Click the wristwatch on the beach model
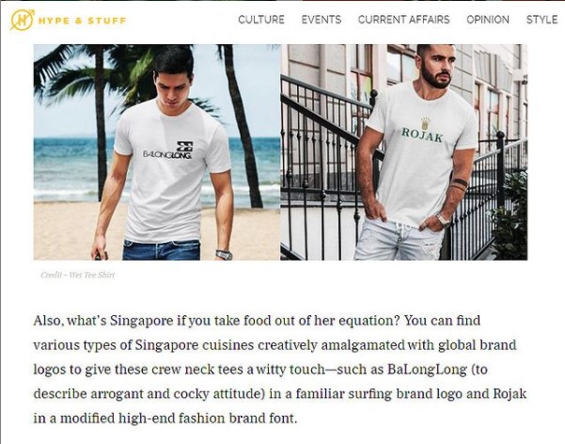Viewport: 565px width, 444px height. click(224, 255)
